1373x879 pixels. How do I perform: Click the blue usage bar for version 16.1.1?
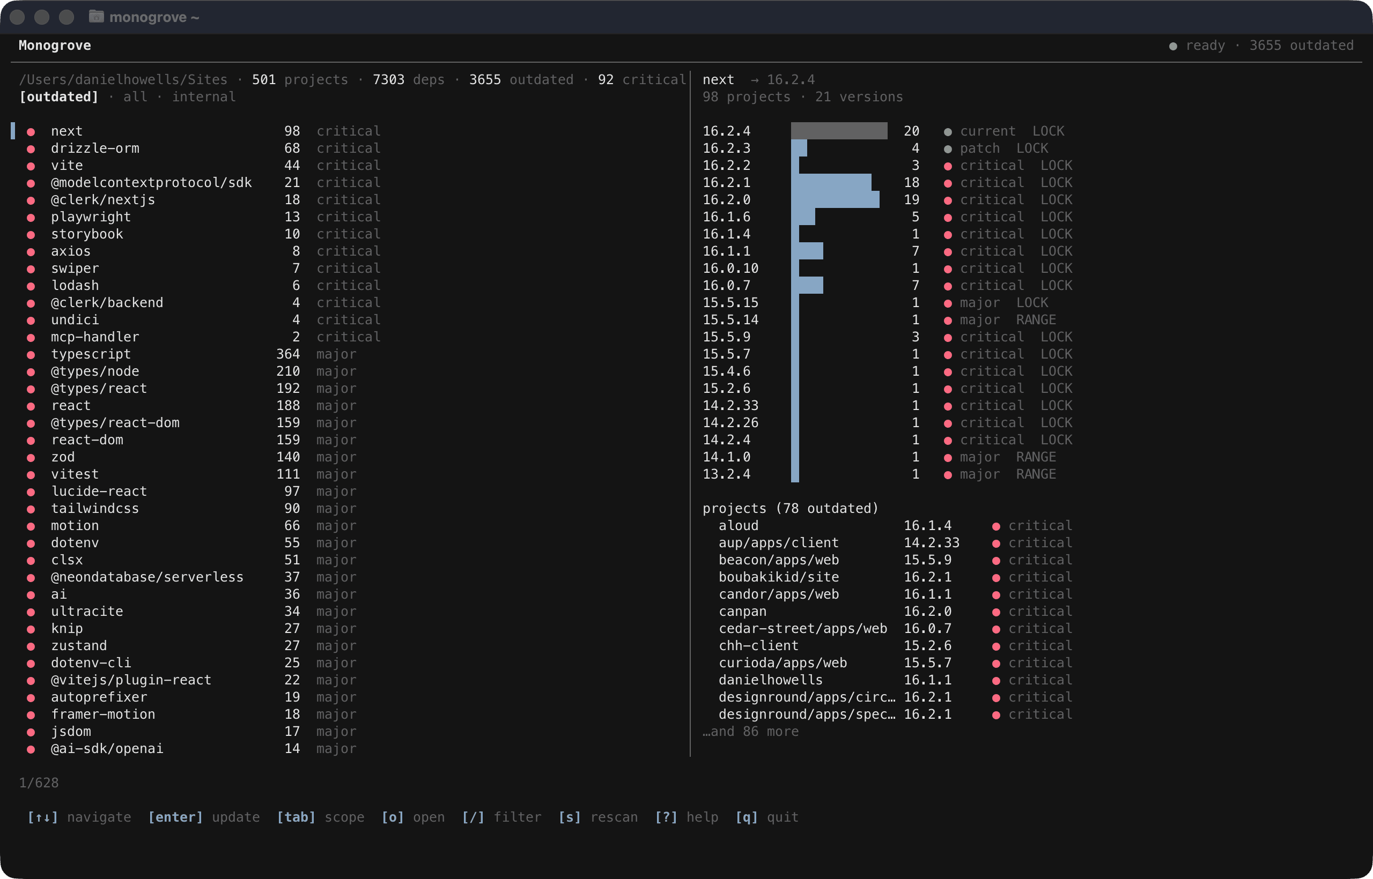(x=807, y=251)
